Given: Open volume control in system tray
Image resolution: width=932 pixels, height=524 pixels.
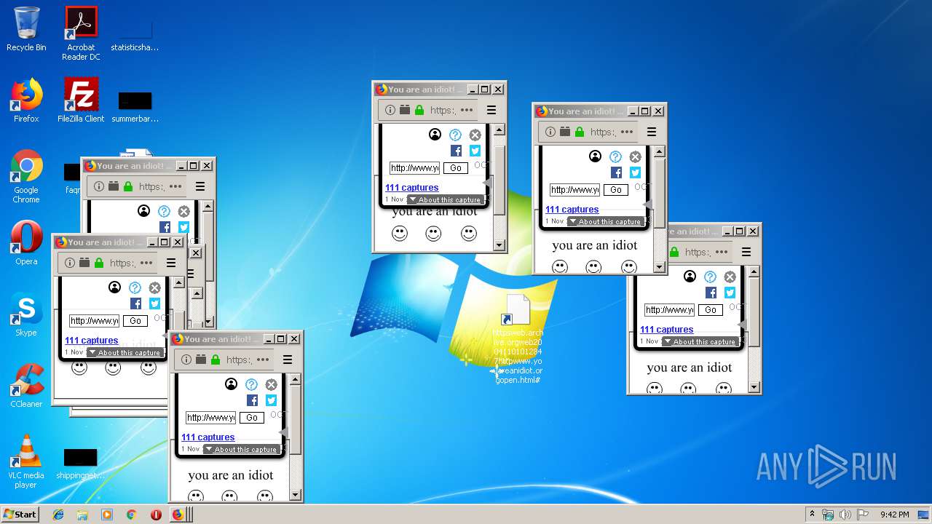Looking at the screenshot, I should (x=845, y=515).
